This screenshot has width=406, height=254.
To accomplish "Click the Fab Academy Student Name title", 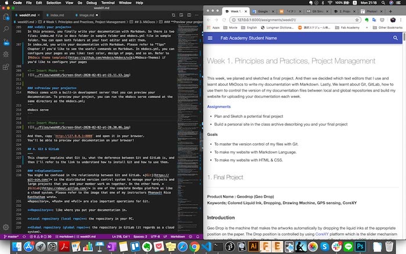I will point(249,38).
